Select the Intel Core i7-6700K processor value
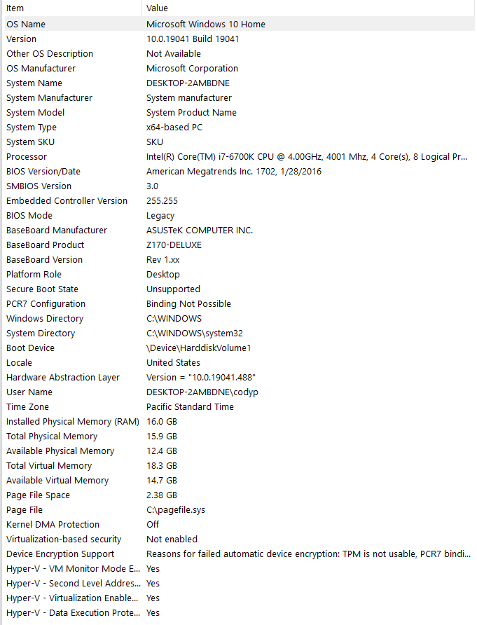 (x=307, y=157)
